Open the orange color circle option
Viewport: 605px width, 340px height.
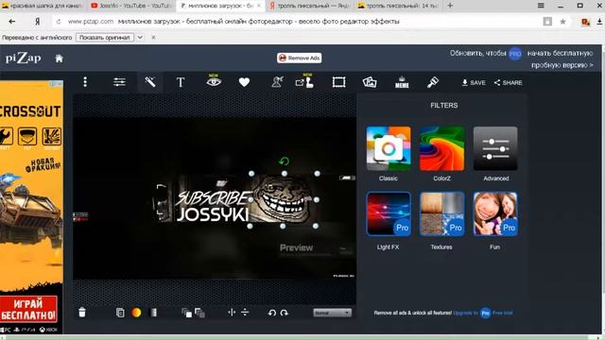pos(136,313)
